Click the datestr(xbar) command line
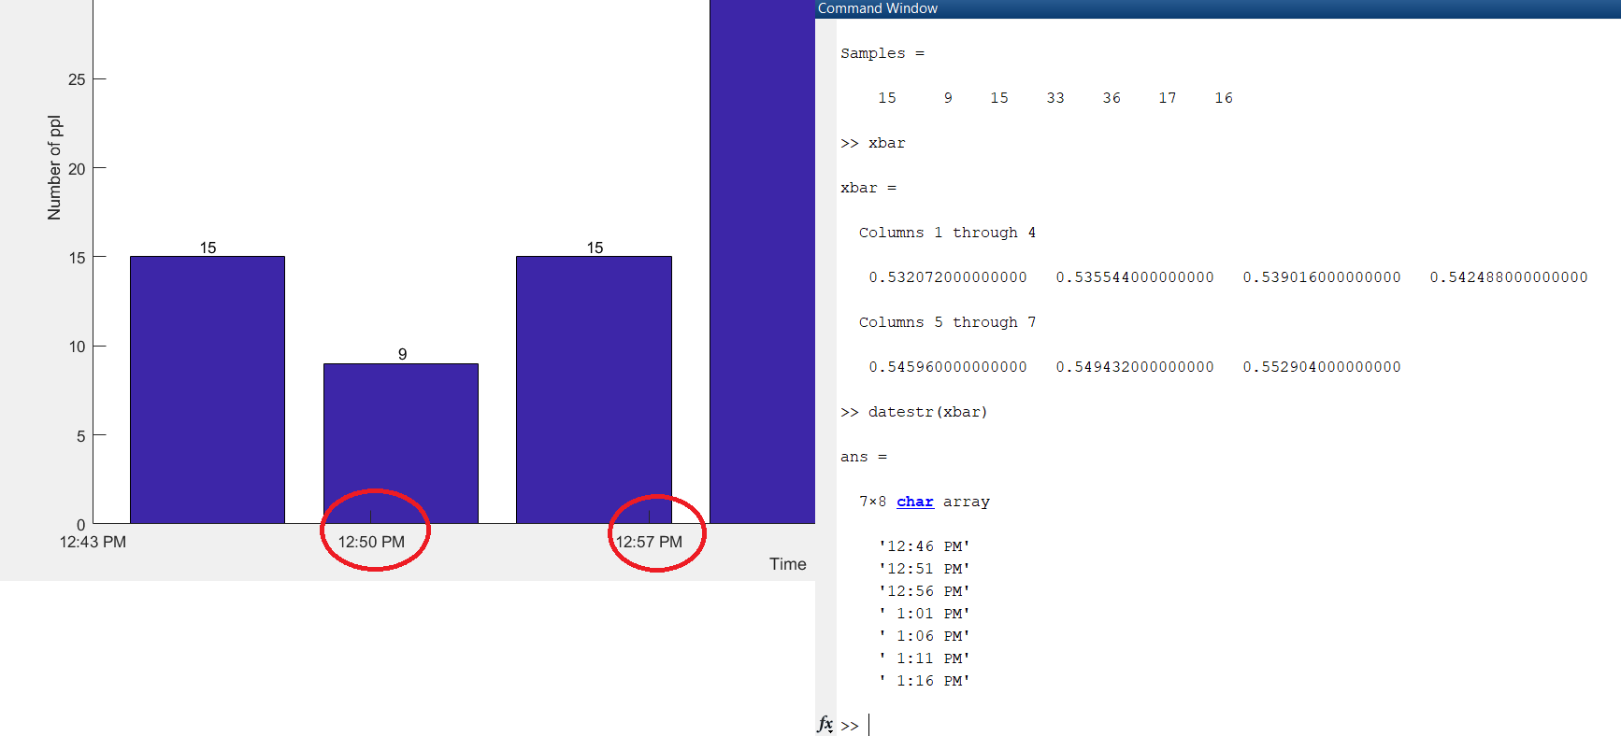 coord(926,412)
